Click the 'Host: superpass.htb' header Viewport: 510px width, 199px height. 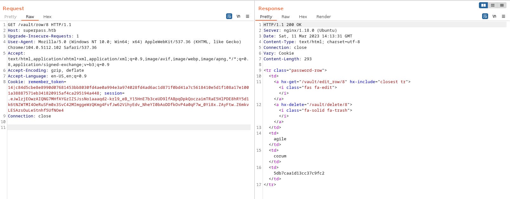pyautogui.click(x=32, y=30)
